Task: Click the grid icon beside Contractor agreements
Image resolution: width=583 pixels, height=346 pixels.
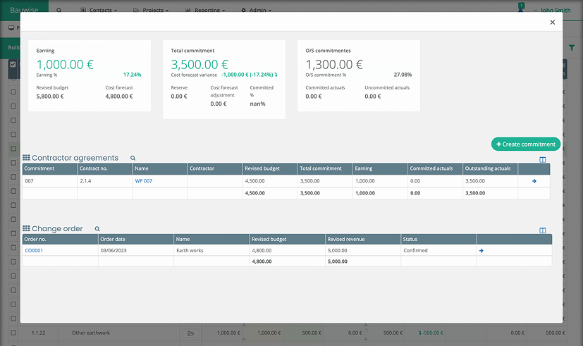Action: [x=26, y=159]
